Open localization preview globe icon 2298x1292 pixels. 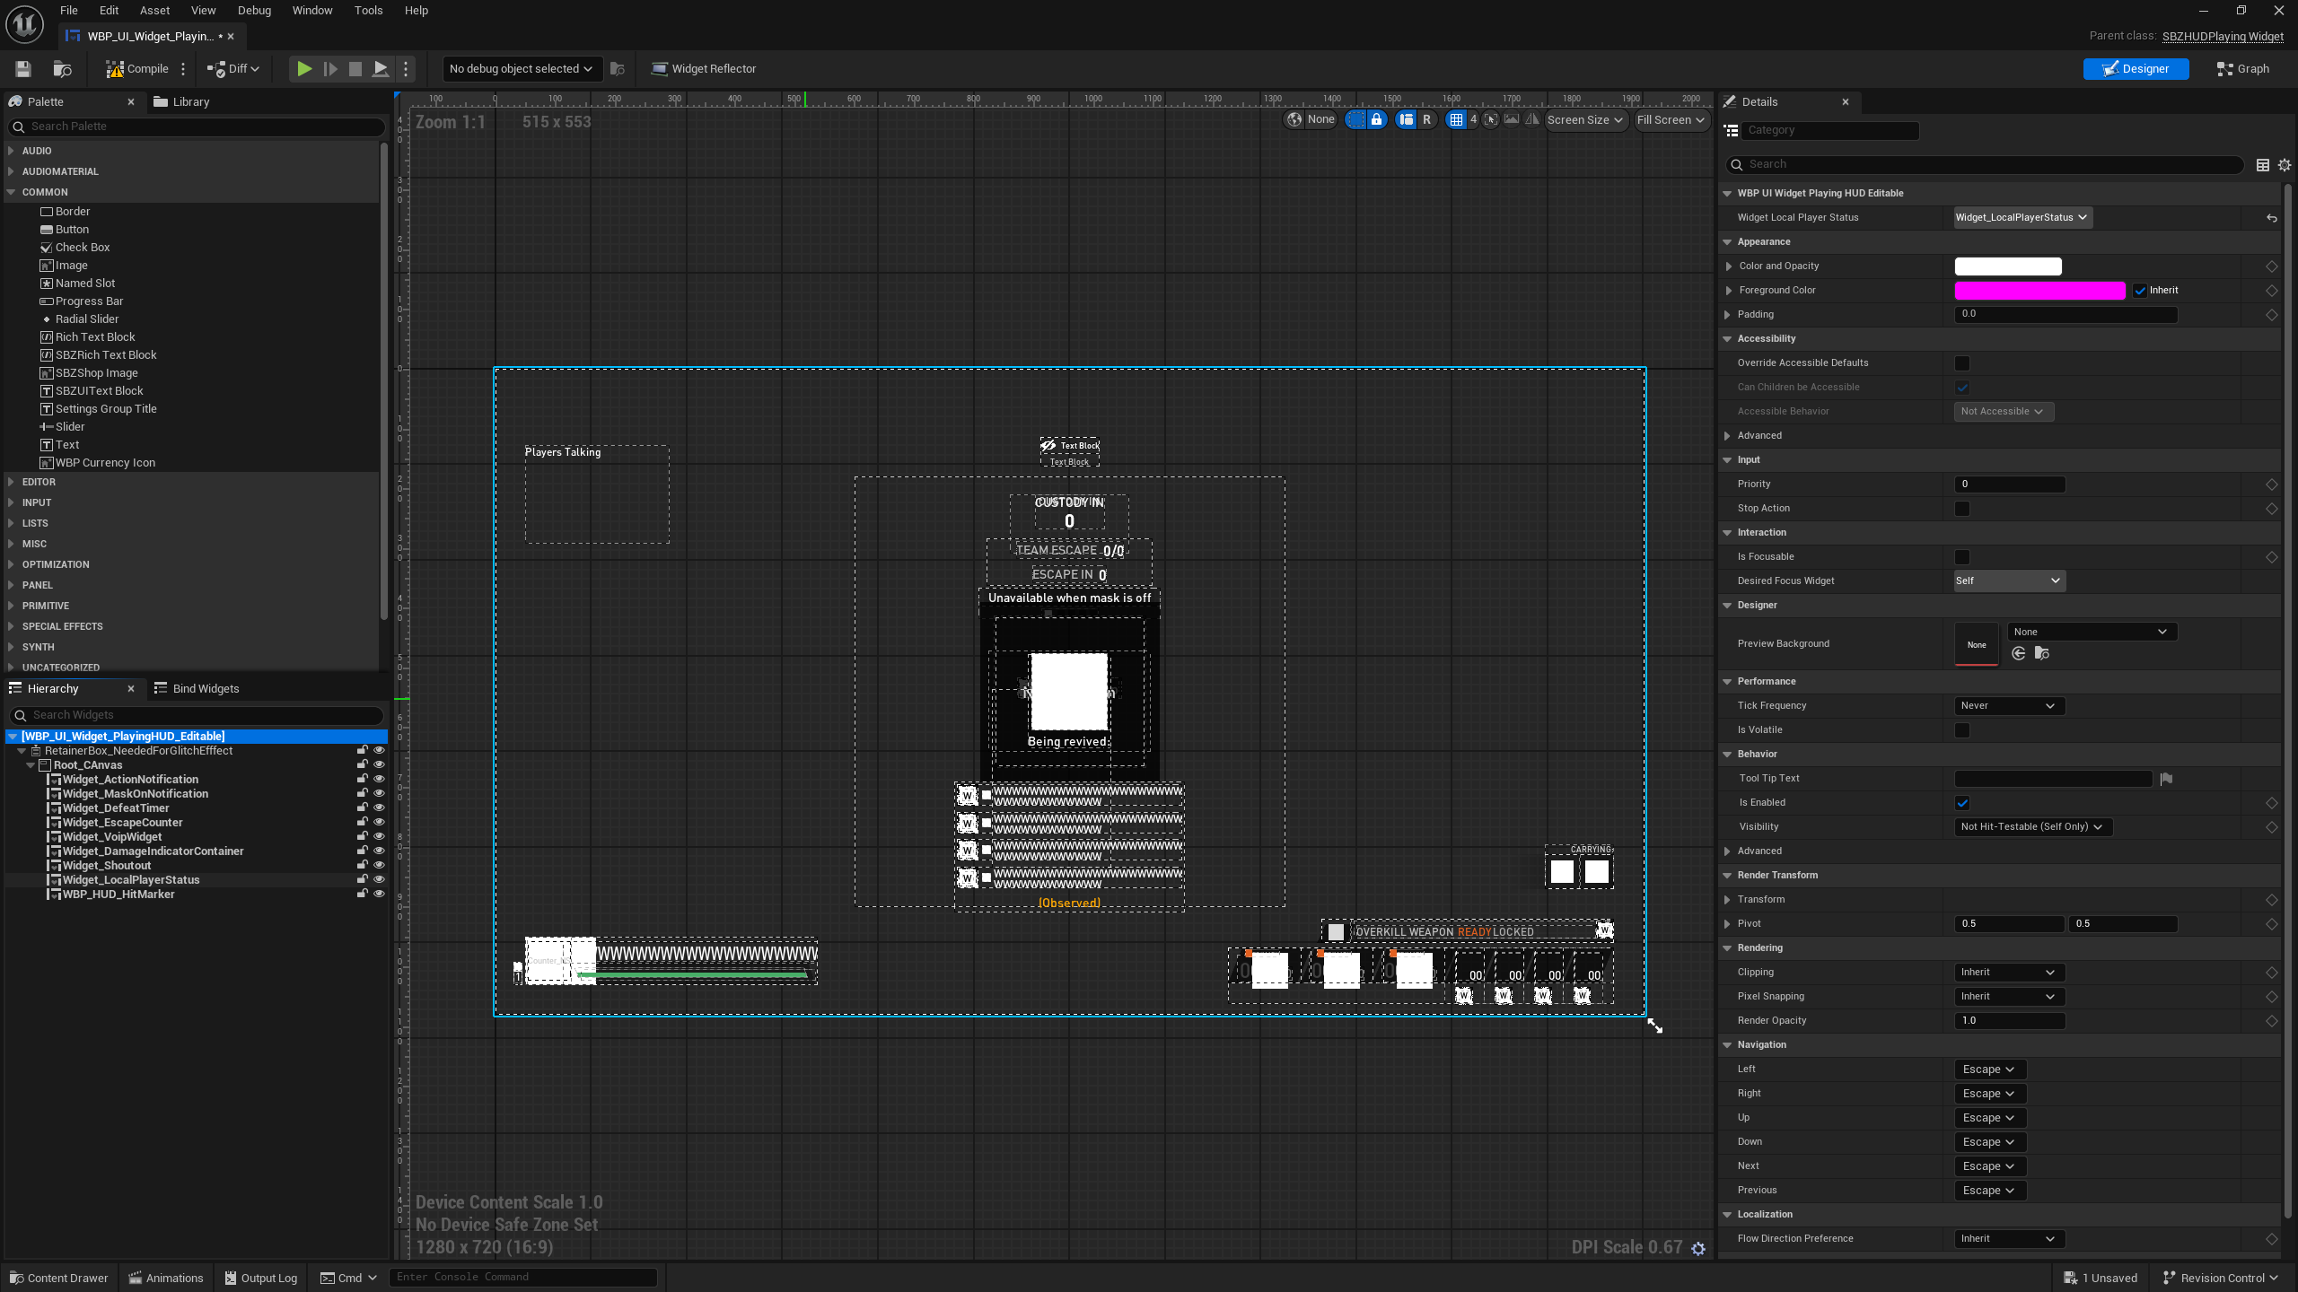point(1294,119)
